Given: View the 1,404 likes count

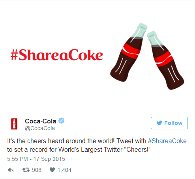Looking at the screenshot, I should (64, 170).
